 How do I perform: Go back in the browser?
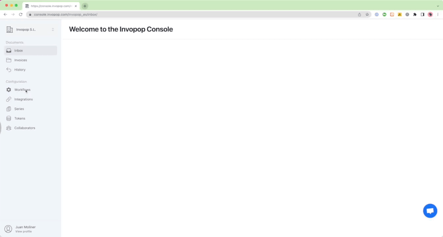(5, 14)
